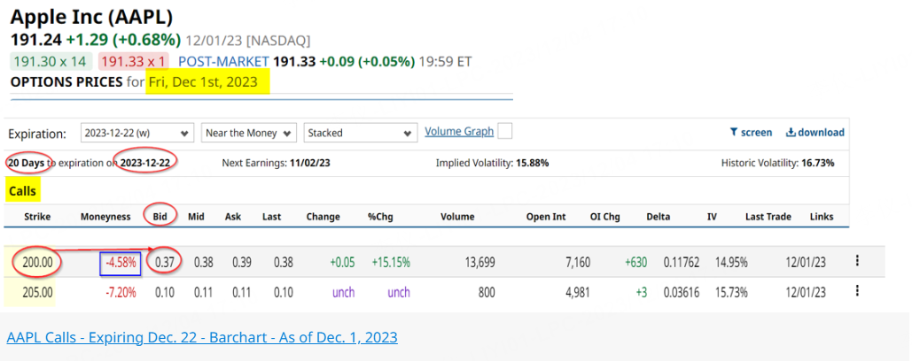Viewport: 912px width, 361px height.
Task: Open AAPL Calls Barchart source link
Action: 202,337
